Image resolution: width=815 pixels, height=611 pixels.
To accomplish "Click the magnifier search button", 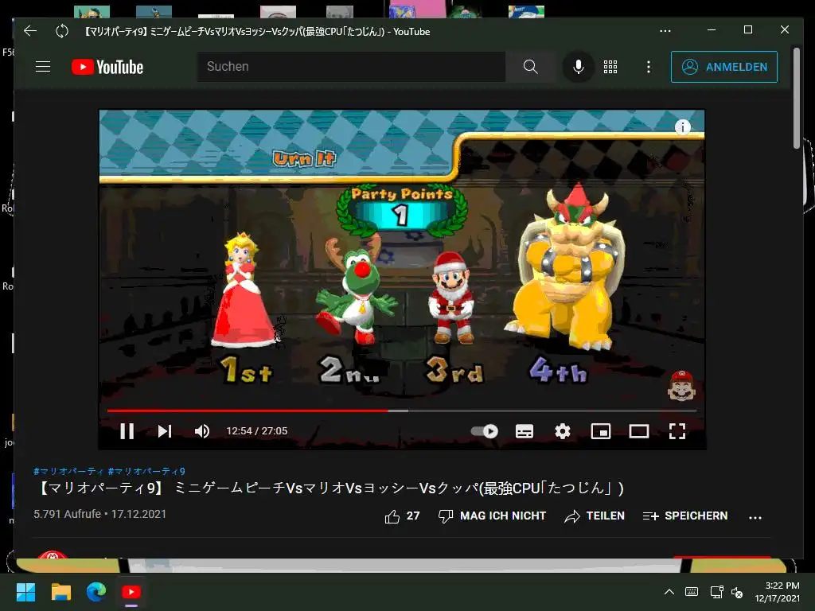I will pyautogui.click(x=530, y=67).
